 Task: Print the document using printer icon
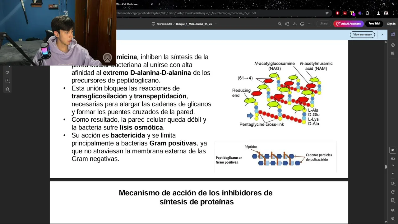302,24
